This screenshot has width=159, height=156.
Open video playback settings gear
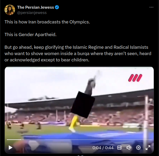tap(138, 148)
